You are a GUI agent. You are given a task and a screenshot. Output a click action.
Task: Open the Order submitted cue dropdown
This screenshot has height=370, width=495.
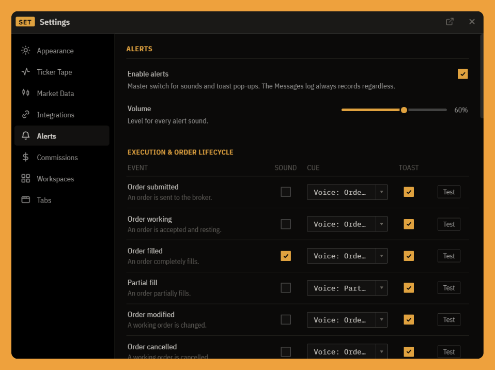347,192
